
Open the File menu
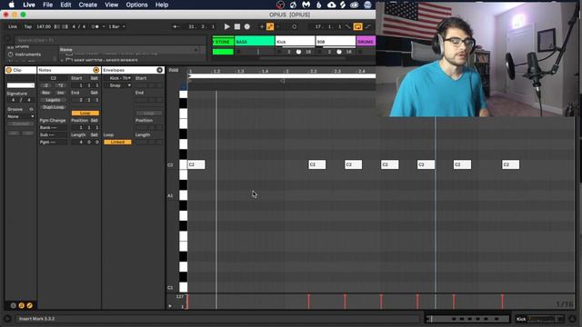pos(47,5)
